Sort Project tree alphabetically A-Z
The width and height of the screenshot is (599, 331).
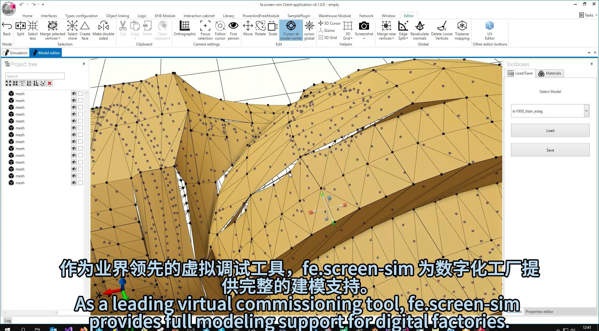[x=29, y=83]
